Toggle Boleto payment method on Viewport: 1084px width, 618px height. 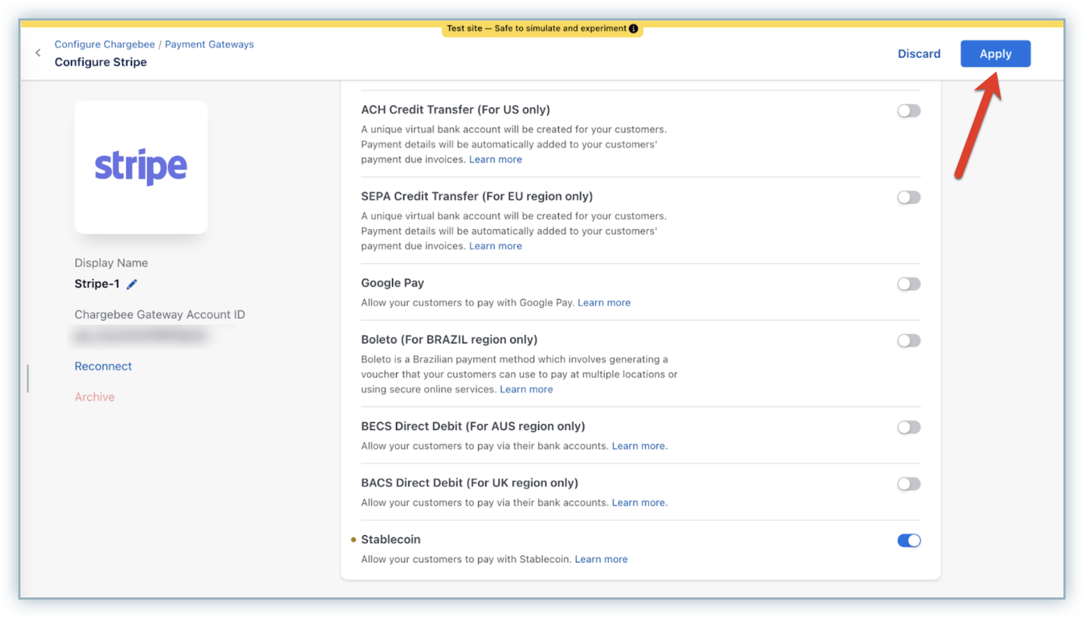pos(908,340)
